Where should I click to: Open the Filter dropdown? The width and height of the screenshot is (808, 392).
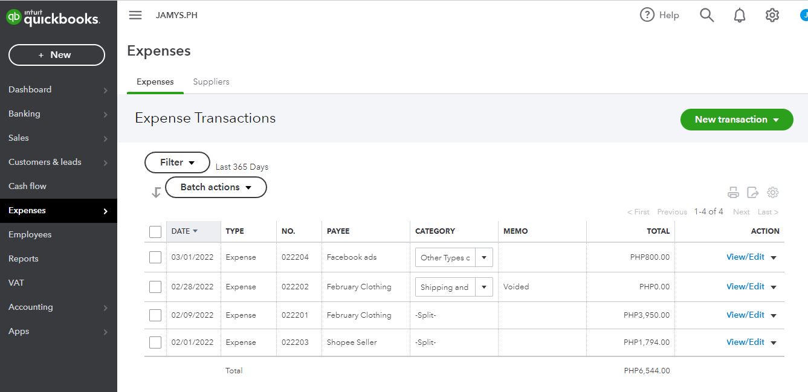point(177,162)
